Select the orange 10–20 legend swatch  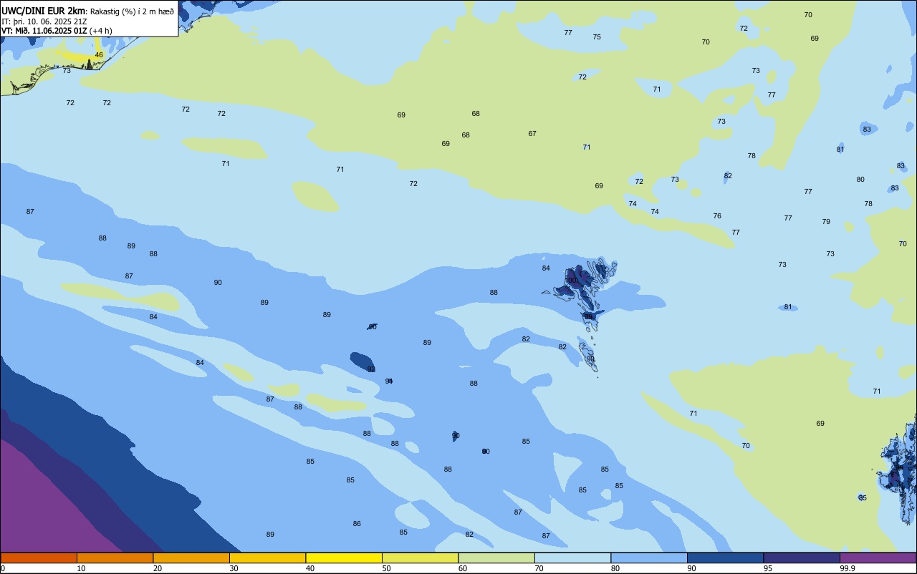pyautogui.click(x=115, y=558)
